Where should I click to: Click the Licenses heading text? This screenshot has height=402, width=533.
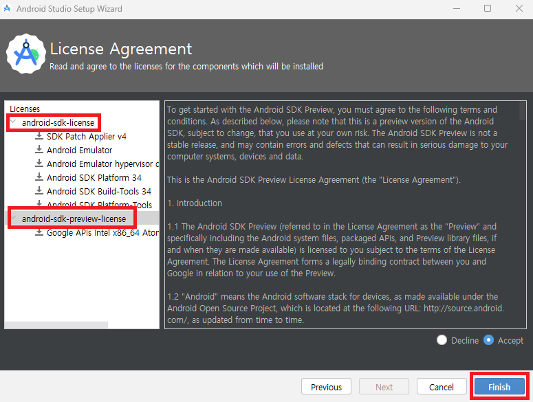(x=25, y=109)
